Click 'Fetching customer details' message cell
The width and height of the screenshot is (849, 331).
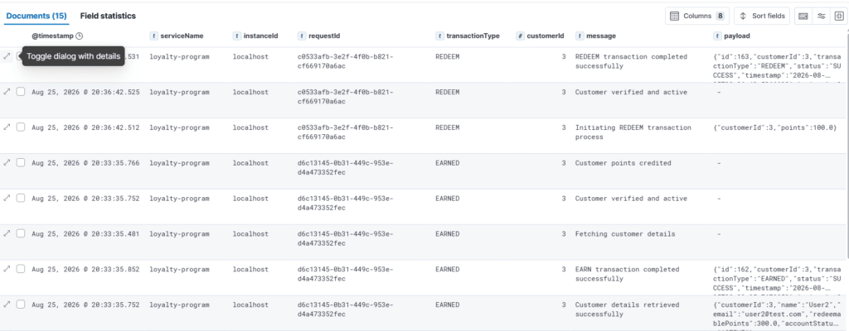coord(625,233)
